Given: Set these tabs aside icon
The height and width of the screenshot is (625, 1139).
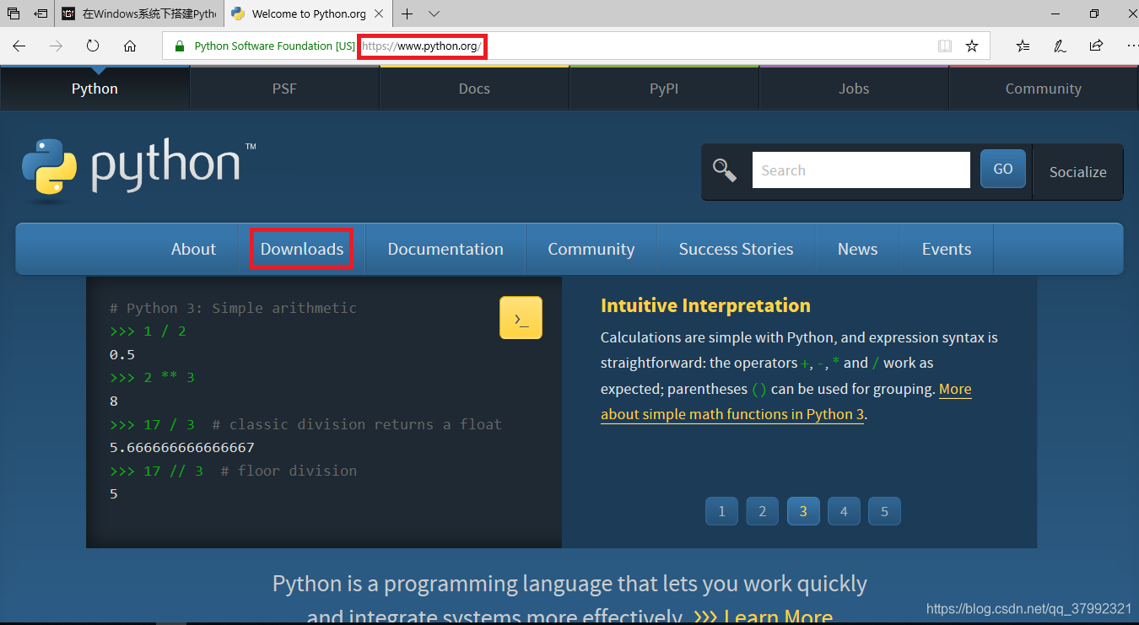Looking at the screenshot, I should click(x=40, y=13).
